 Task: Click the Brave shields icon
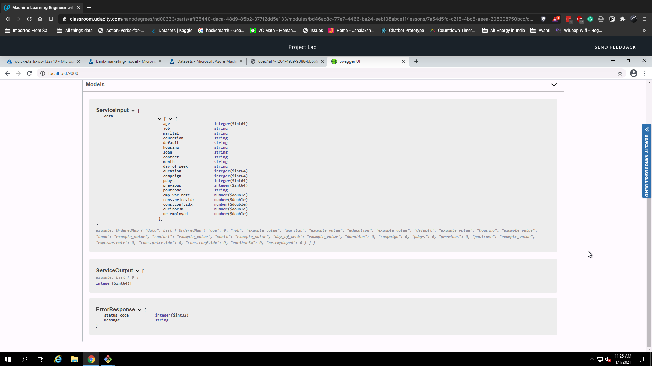click(x=543, y=19)
